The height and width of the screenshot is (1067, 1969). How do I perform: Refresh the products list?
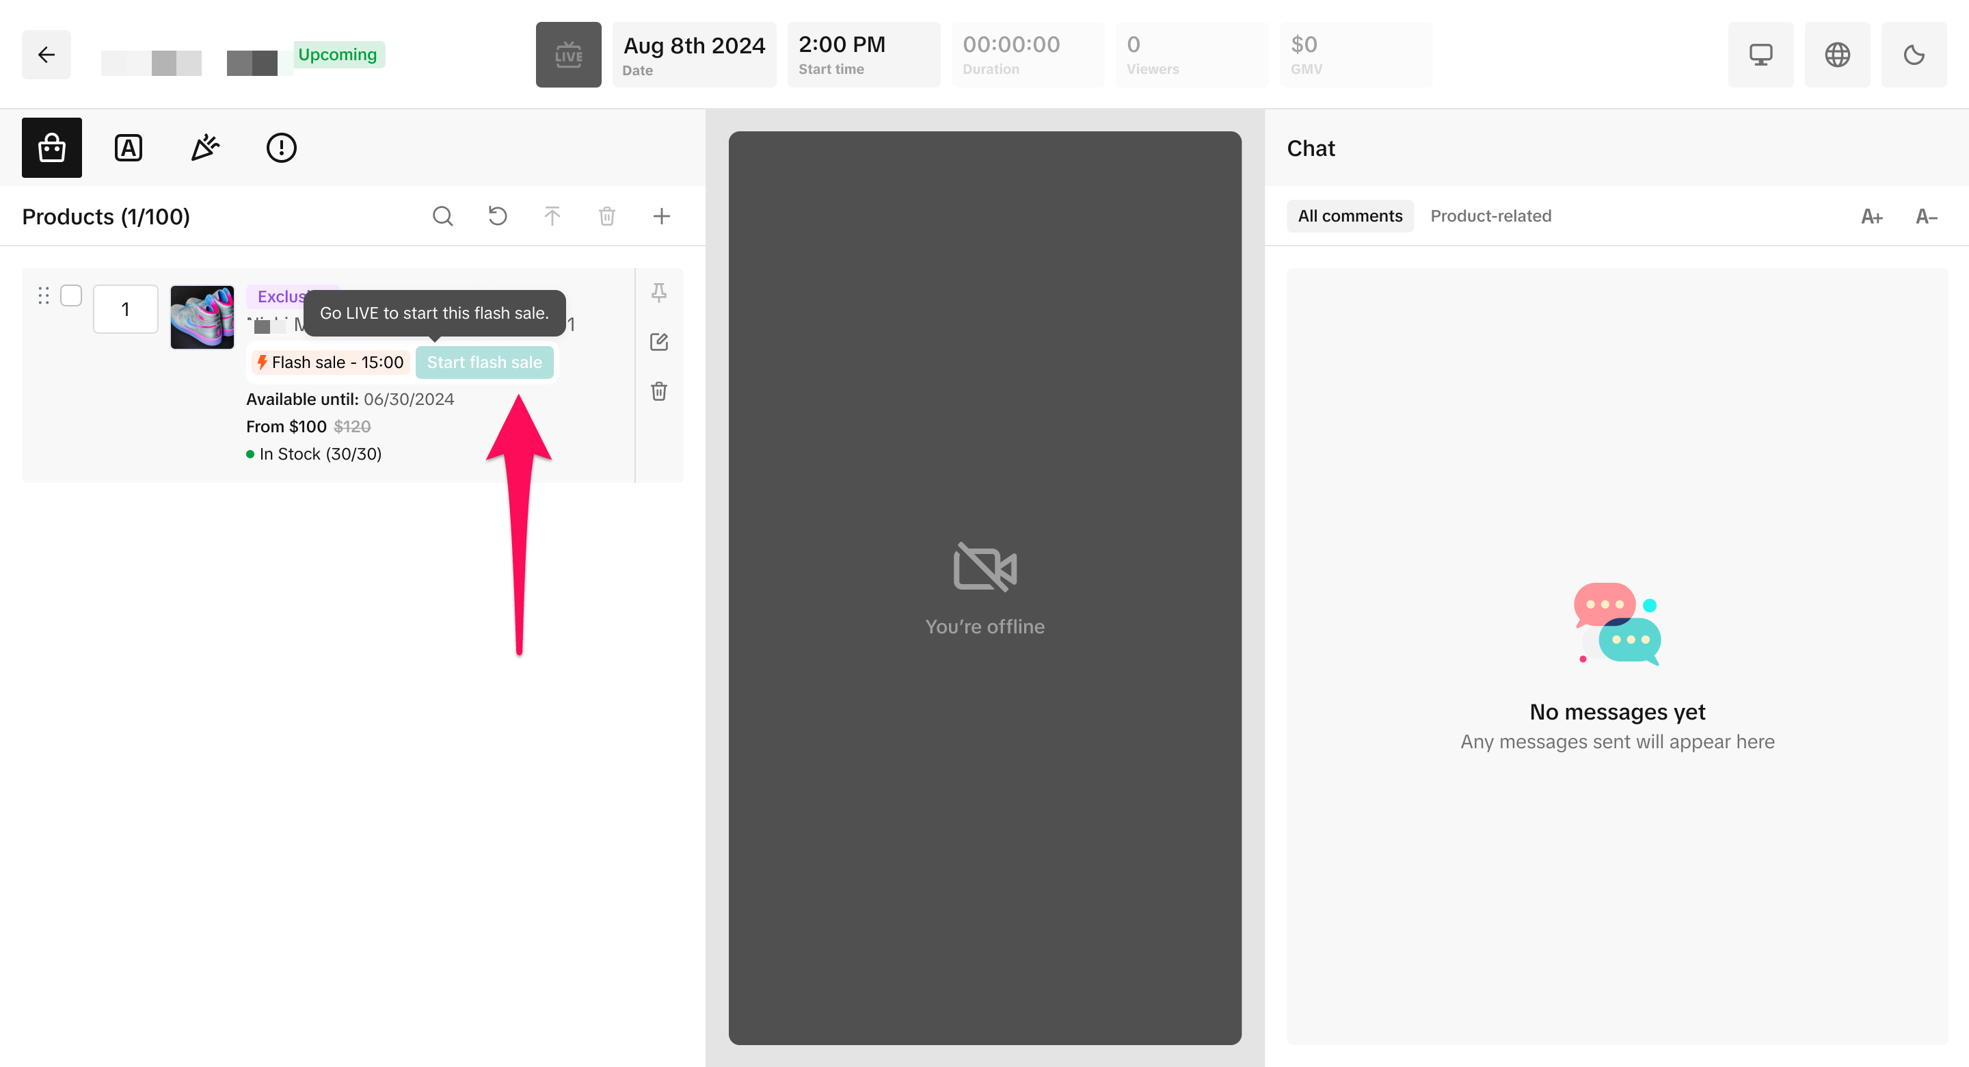(498, 216)
